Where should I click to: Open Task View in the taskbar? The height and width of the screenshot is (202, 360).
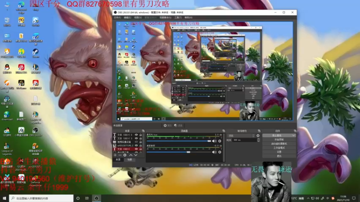(87, 198)
